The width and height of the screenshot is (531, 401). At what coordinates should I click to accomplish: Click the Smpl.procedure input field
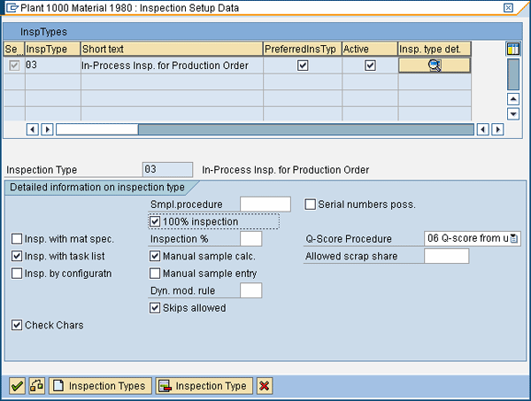pyautogui.click(x=265, y=204)
